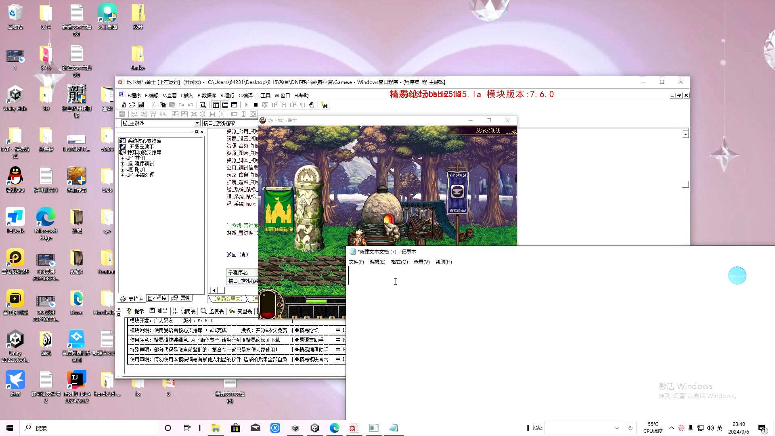
Task: Open Notepad 文件(F) menu
Action: point(356,262)
